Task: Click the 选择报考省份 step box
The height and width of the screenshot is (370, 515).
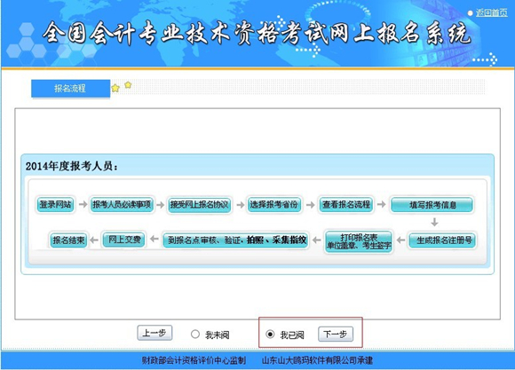Action: (x=274, y=205)
